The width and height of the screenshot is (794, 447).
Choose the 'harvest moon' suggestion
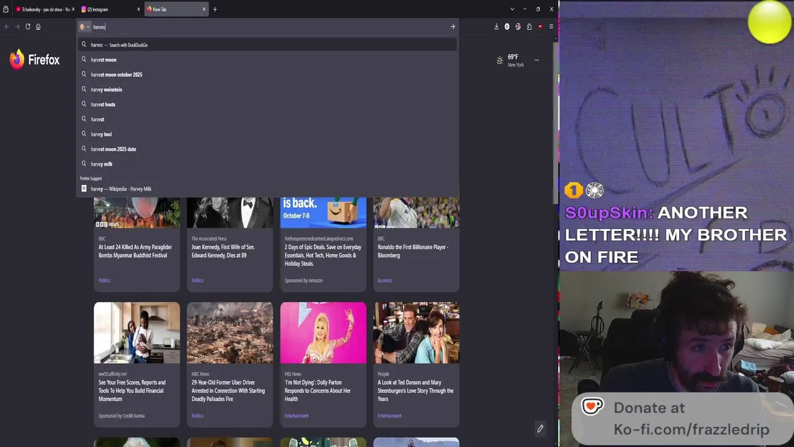267,60
